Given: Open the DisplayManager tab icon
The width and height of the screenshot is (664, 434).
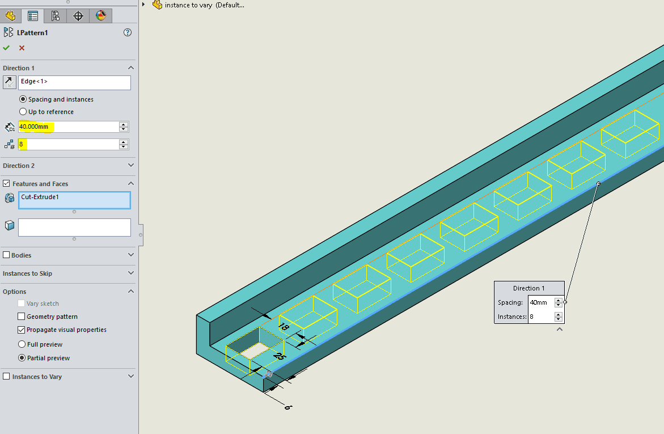Looking at the screenshot, I should coord(100,16).
